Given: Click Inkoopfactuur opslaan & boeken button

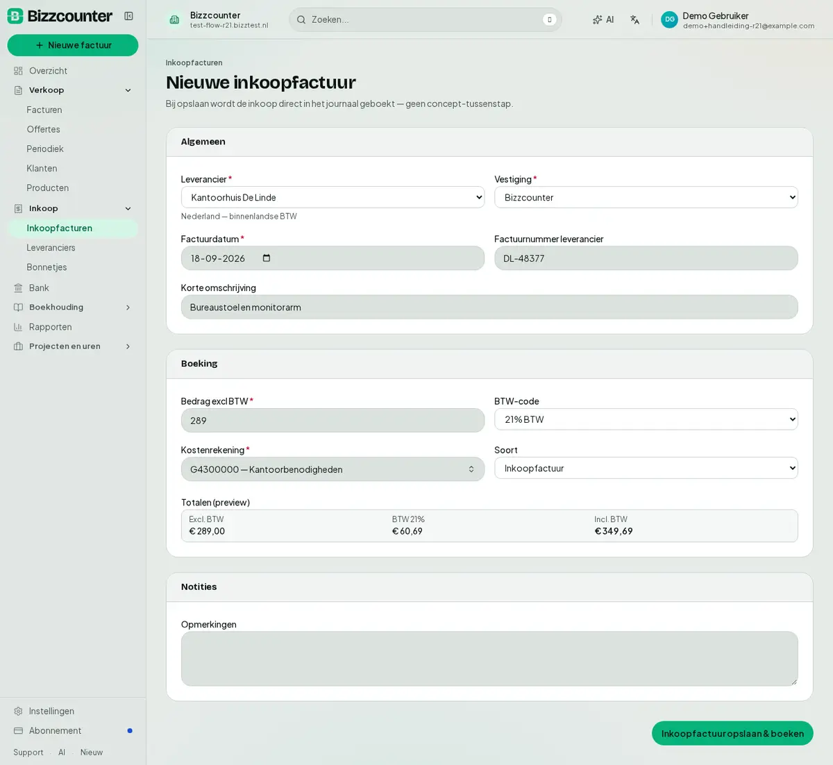Looking at the screenshot, I should pos(732,733).
